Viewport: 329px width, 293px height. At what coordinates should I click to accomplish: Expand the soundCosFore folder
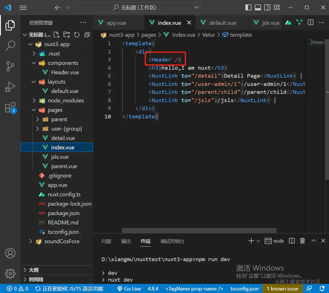(30, 241)
